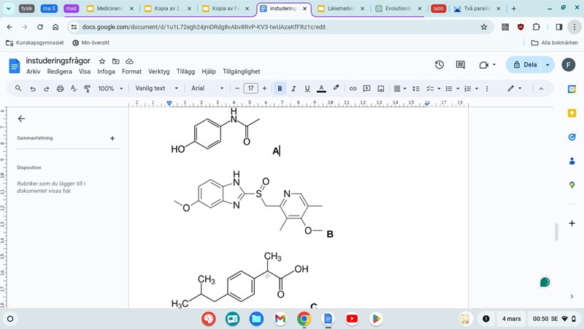
Task: Toggle underline formatting
Action: (307, 88)
